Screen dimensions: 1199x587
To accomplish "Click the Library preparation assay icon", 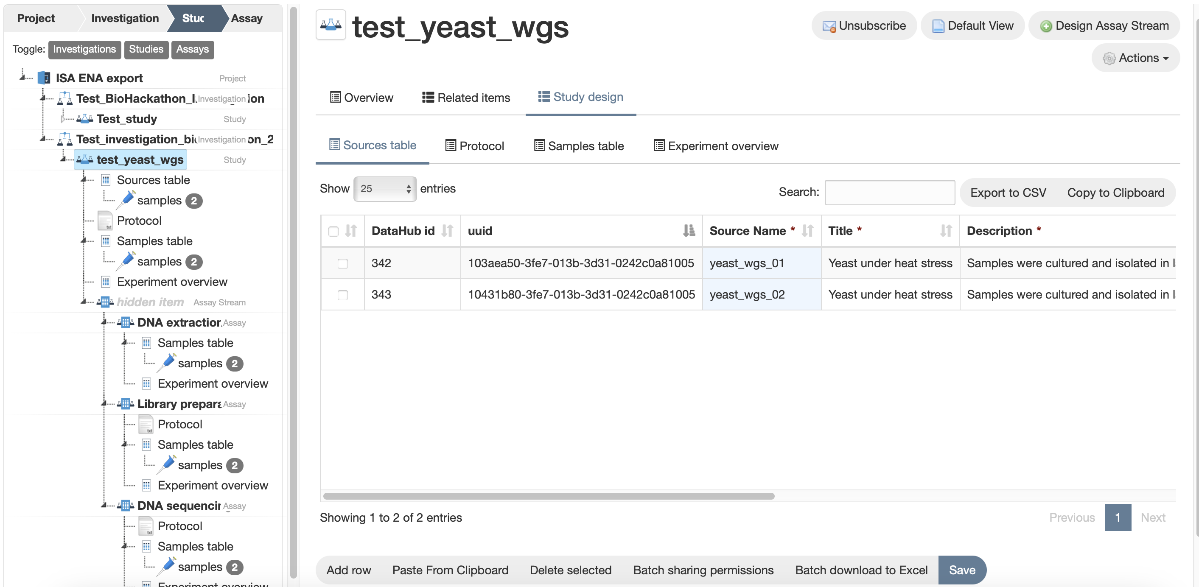I will pos(126,404).
